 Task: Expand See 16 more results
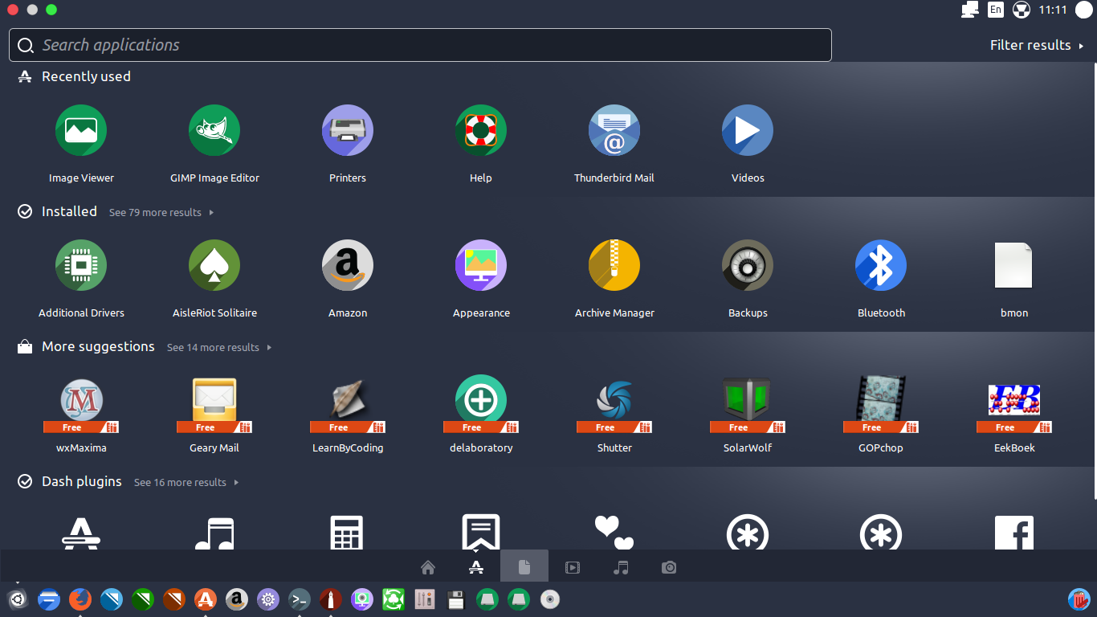coord(186,483)
